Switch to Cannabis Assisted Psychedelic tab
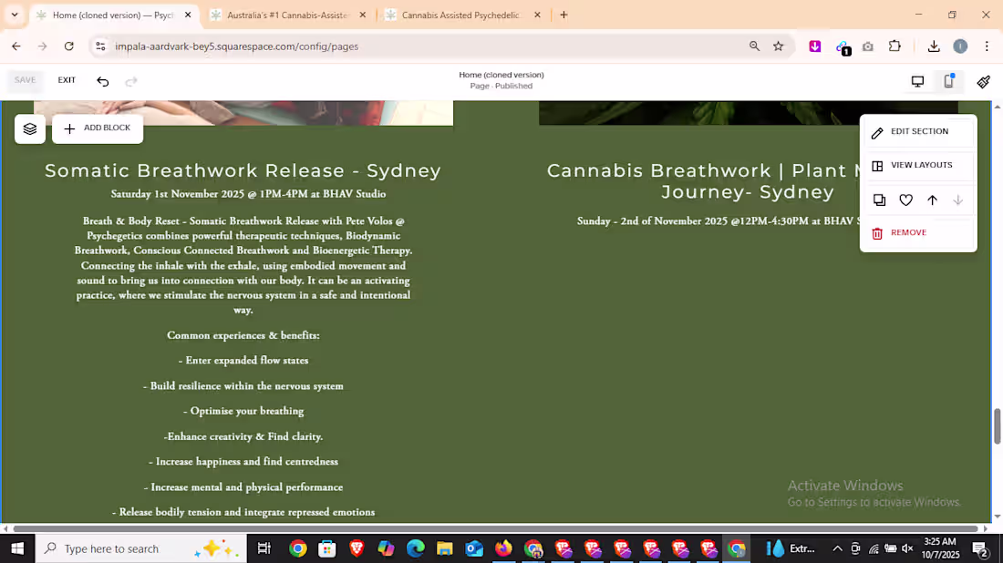1003x563 pixels. pyautogui.click(x=460, y=15)
